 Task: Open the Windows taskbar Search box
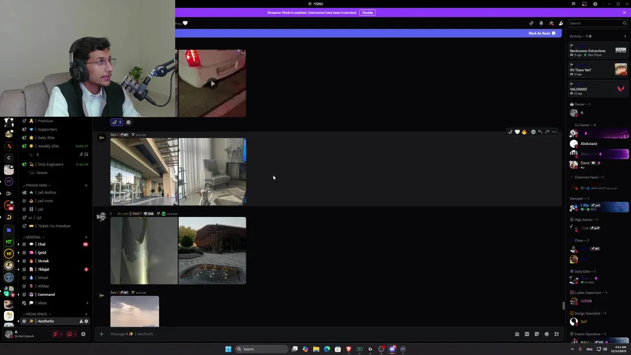(262, 349)
